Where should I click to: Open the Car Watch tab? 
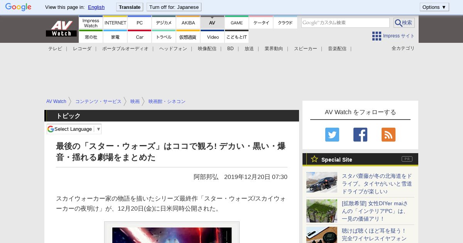[139, 37]
